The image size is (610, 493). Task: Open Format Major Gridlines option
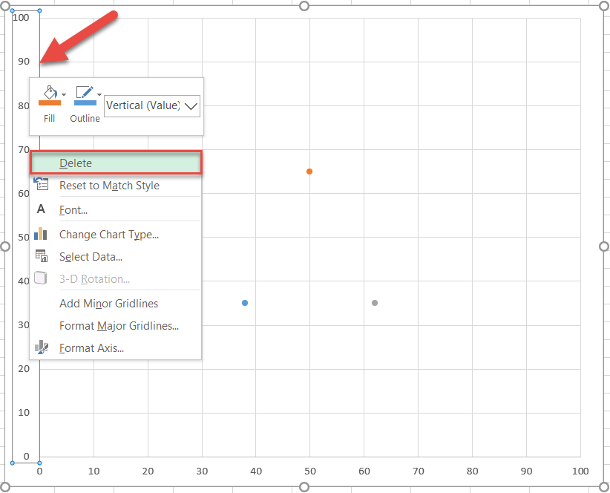119,325
